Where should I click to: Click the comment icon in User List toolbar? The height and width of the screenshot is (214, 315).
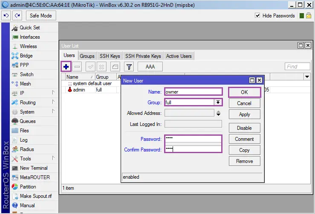pyautogui.click(x=115, y=67)
